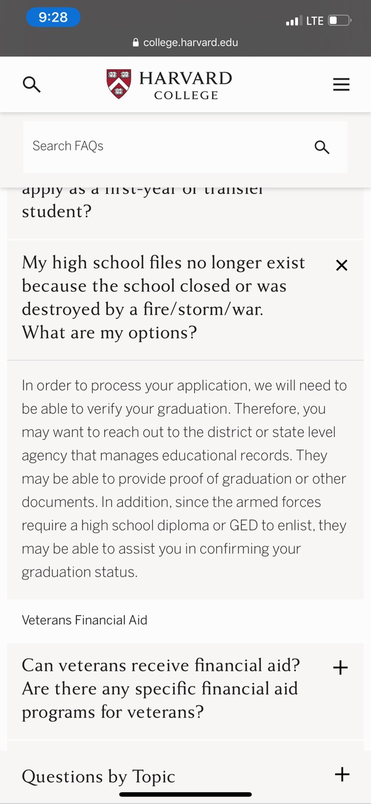Click the padlock icon beside college.harvard.edu

point(135,42)
